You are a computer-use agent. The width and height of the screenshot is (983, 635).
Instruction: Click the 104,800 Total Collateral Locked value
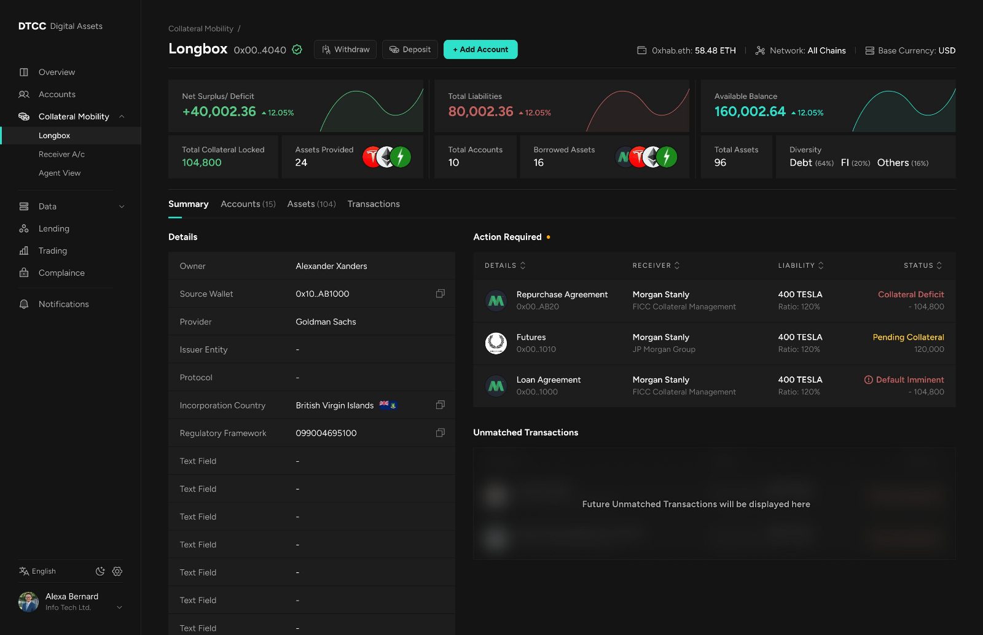tap(202, 163)
